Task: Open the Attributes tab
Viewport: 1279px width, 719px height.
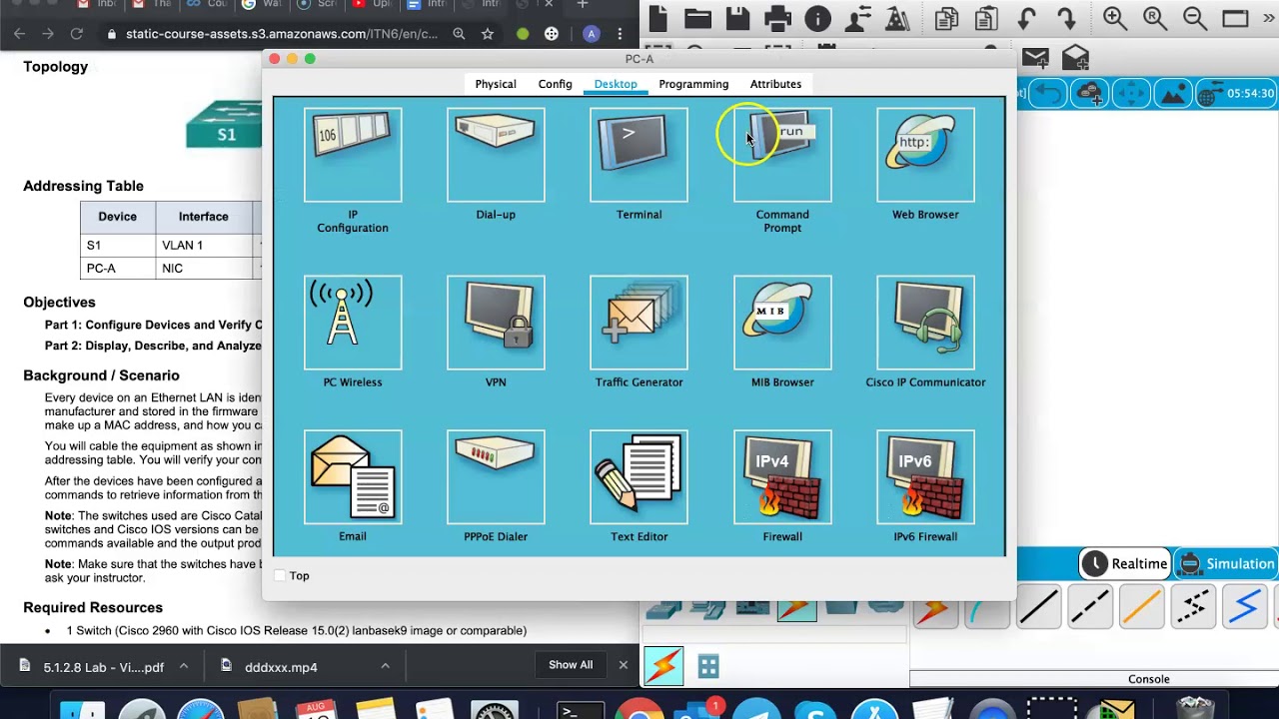Action: (x=775, y=84)
